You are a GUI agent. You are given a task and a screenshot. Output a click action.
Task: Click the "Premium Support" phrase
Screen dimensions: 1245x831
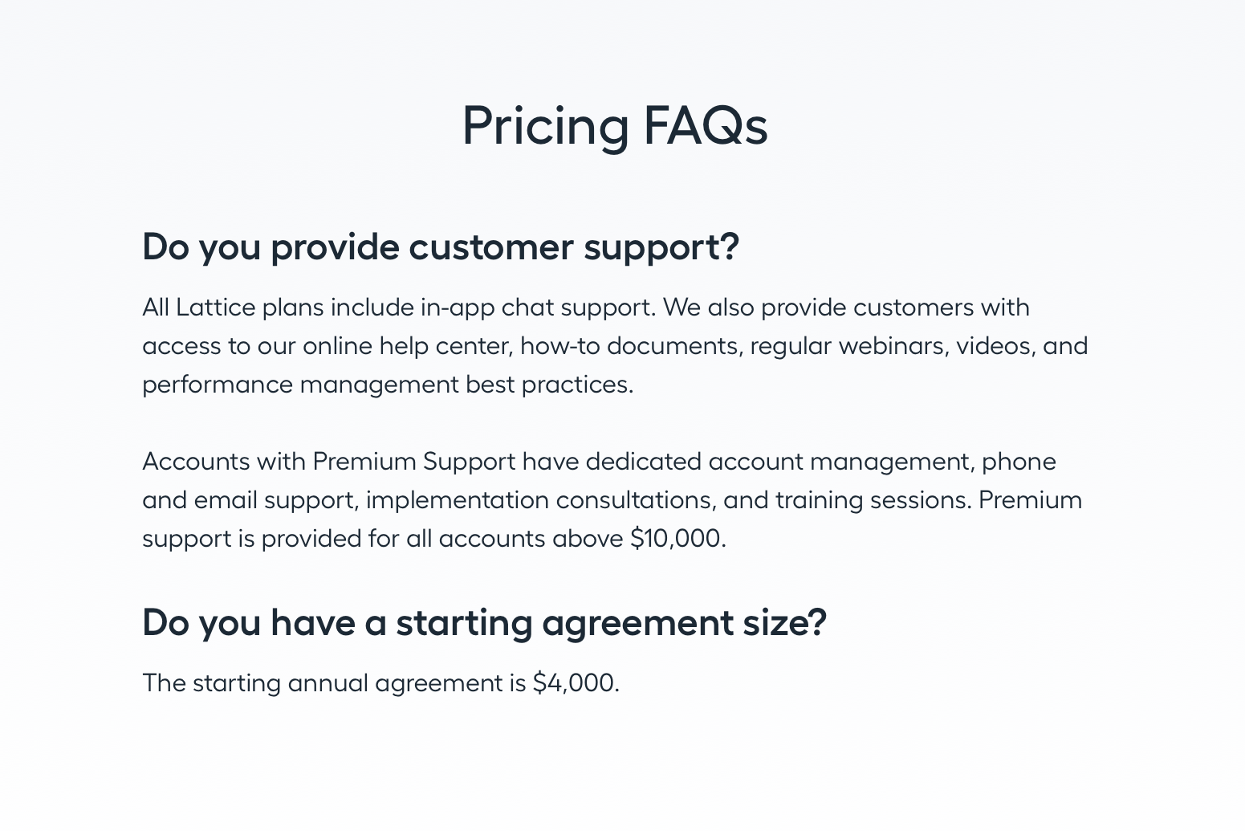[x=413, y=462]
